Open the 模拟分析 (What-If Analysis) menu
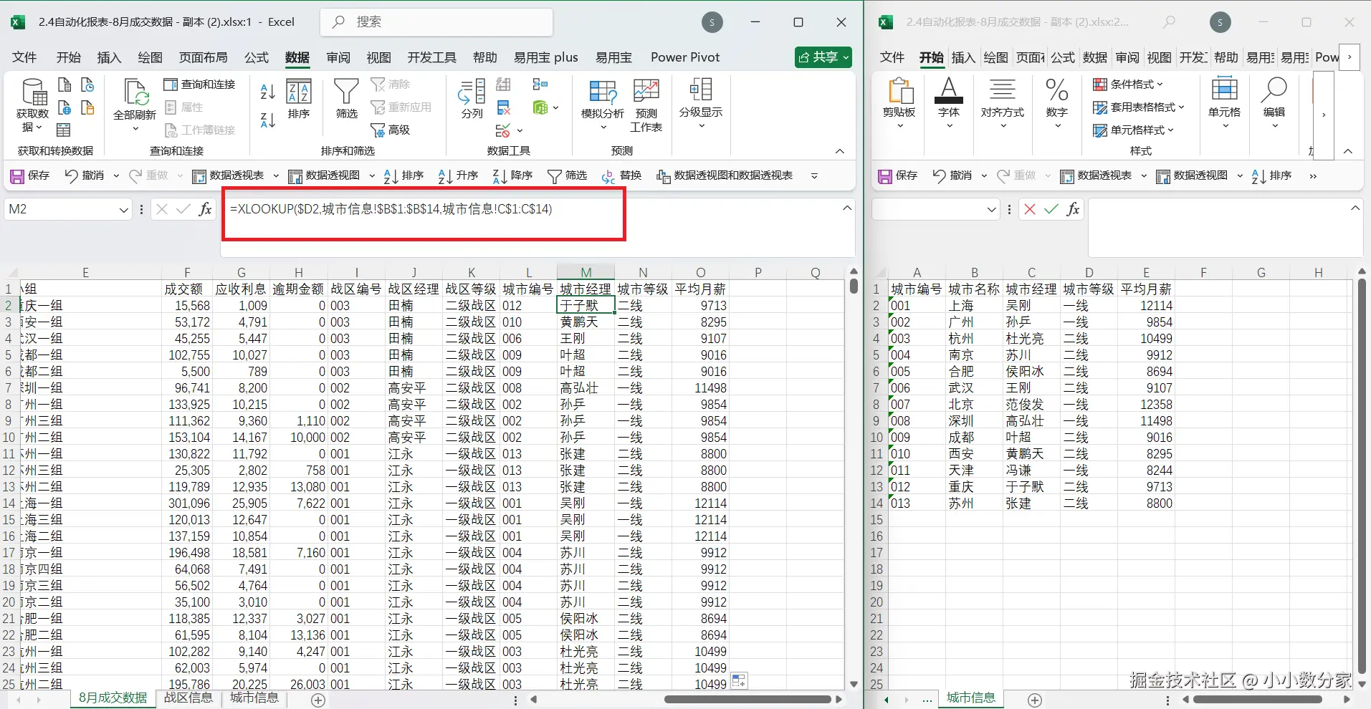 (603, 105)
